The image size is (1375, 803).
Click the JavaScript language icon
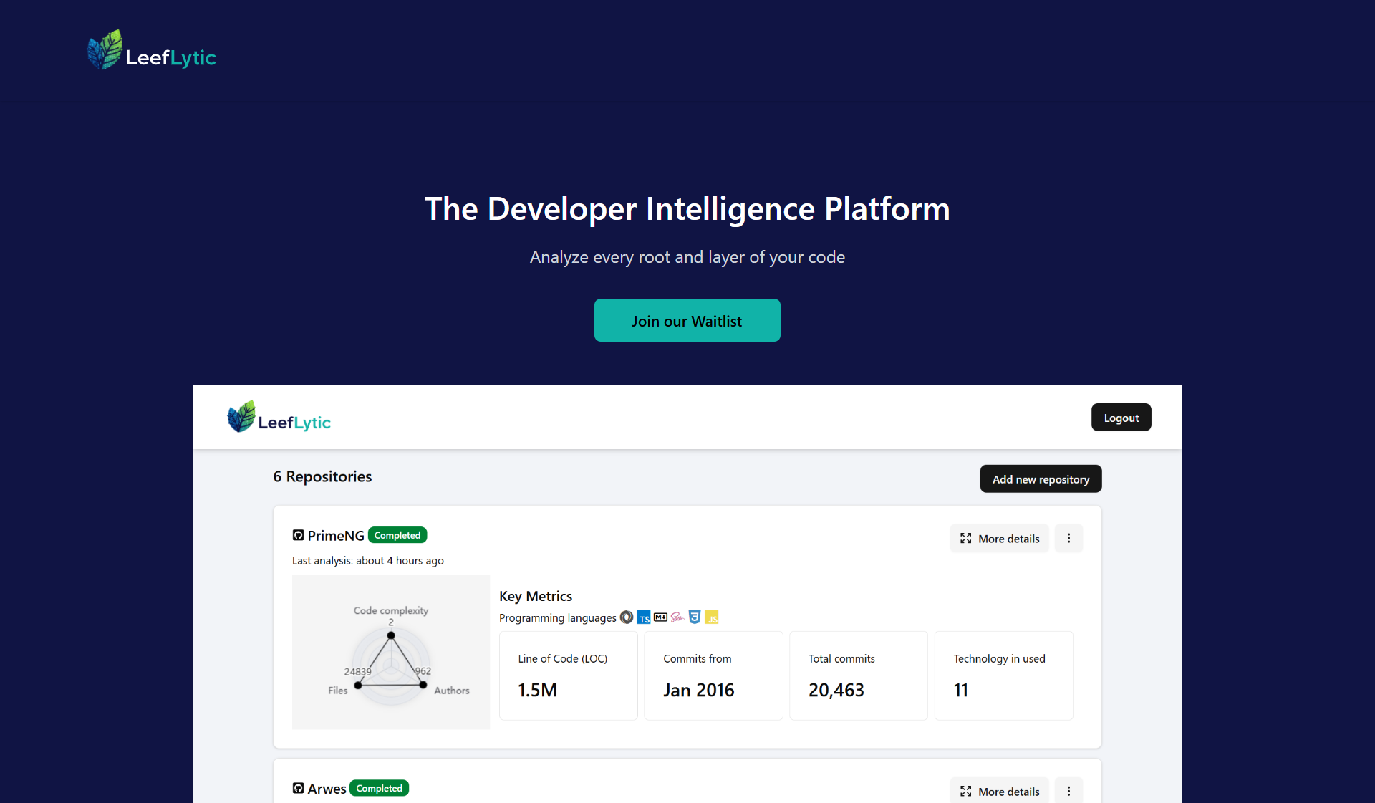coord(713,617)
